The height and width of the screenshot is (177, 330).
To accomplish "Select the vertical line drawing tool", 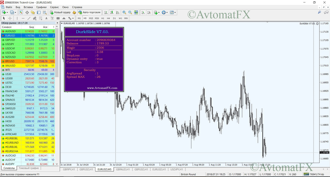I will tap(17, 18).
